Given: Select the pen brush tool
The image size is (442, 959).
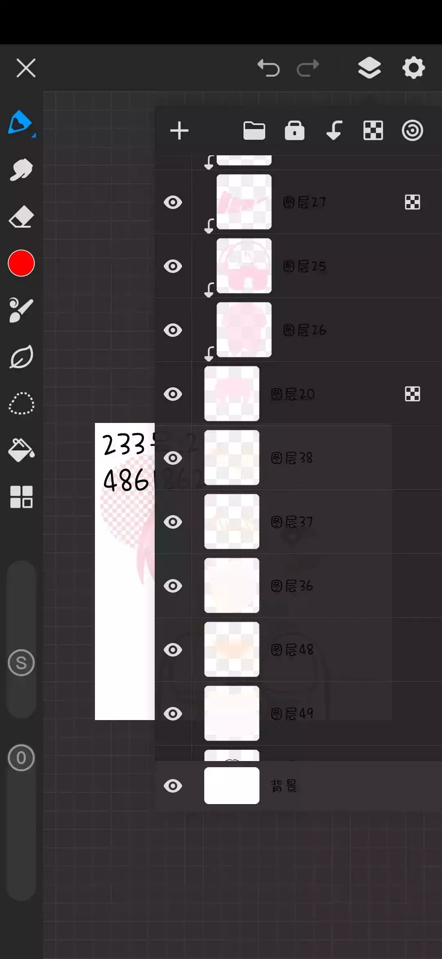Looking at the screenshot, I should click(21, 123).
